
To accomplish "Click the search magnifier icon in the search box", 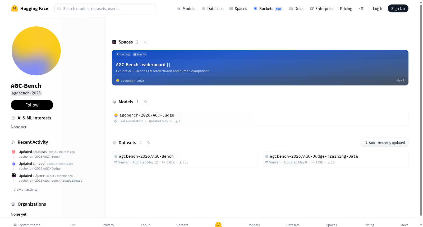I will click(59, 8).
